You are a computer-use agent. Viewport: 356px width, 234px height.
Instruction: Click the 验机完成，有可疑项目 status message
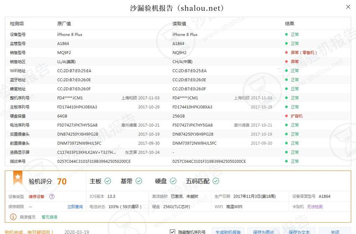click(x=28, y=232)
